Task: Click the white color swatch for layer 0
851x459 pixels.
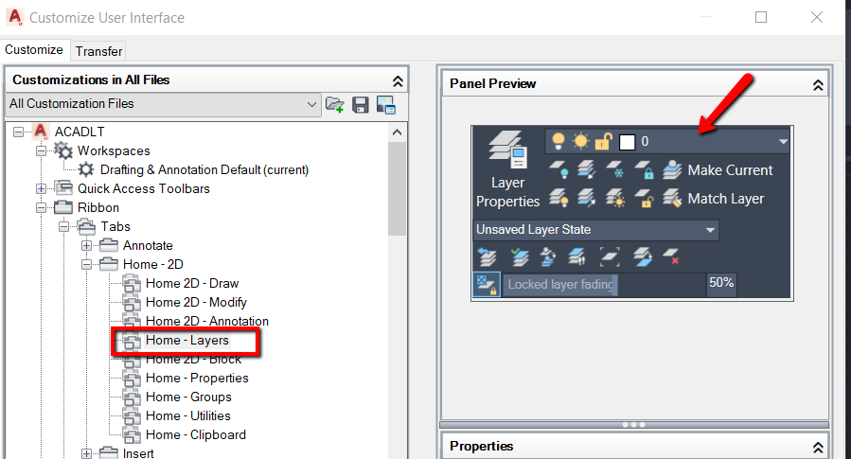Action: point(627,142)
